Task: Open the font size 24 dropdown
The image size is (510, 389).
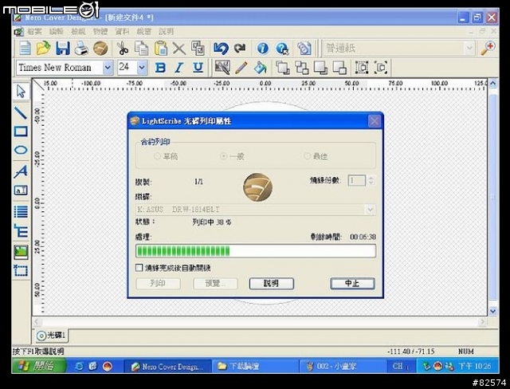Action: pyautogui.click(x=142, y=68)
